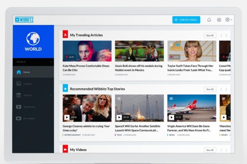Click the My Videos camera icon

pyautogui.click(x=19, y=118)
